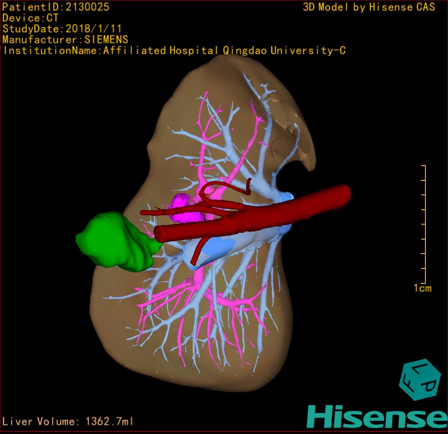The image size is (448, 434).
Task: Click the 'Liver Volume: 1362.7ml' readout
Action: tap(67, 421)
